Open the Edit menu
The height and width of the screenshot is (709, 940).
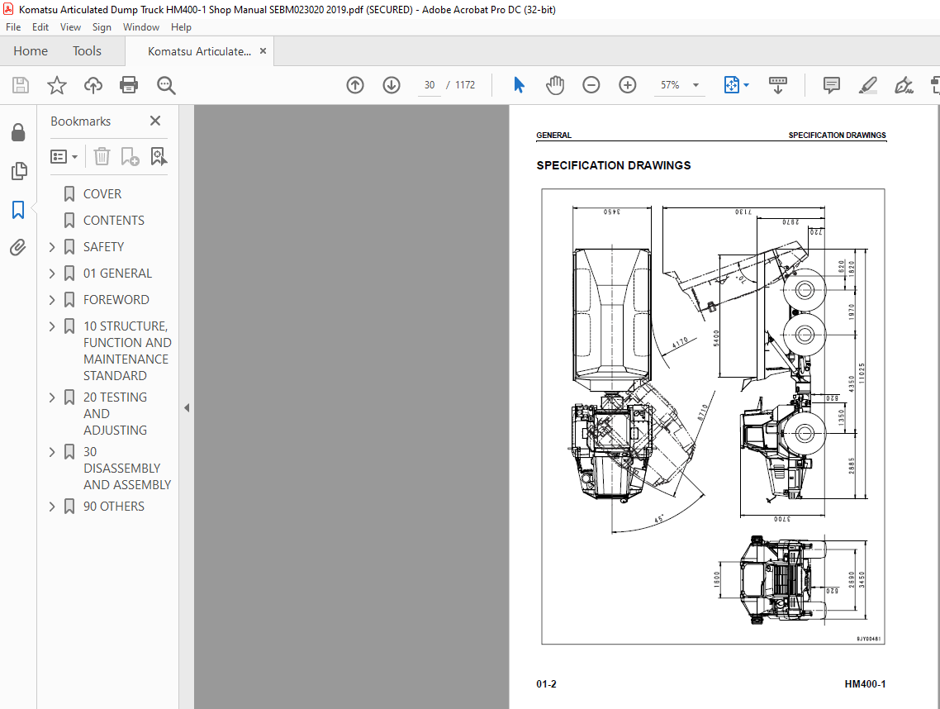[40, 27]
